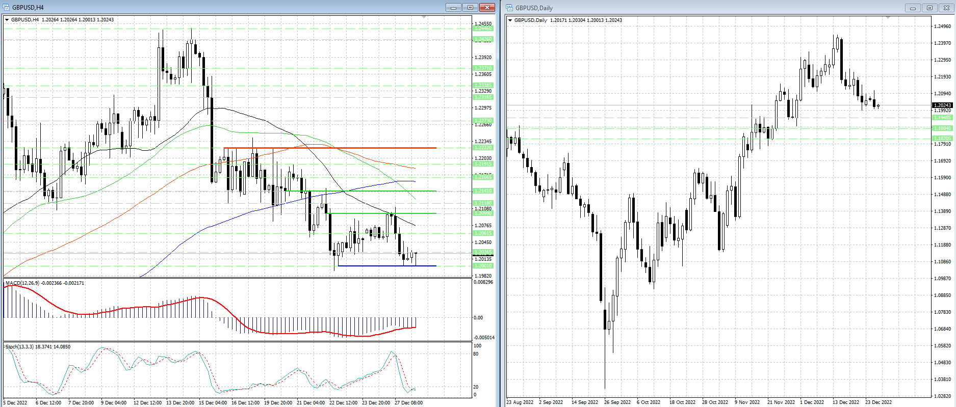Select the orange horizontal resistance line at 1.22220
The height and width of the screenshot is (407, 956).
click(330, 148)
